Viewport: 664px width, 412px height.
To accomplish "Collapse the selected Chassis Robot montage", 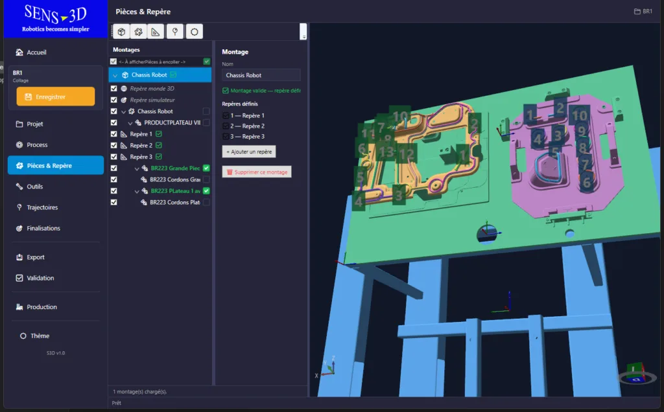I will pyautogui.click(x=115, y=75).
